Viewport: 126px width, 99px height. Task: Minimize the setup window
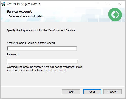pyautogui.click(x=97, y=4)
